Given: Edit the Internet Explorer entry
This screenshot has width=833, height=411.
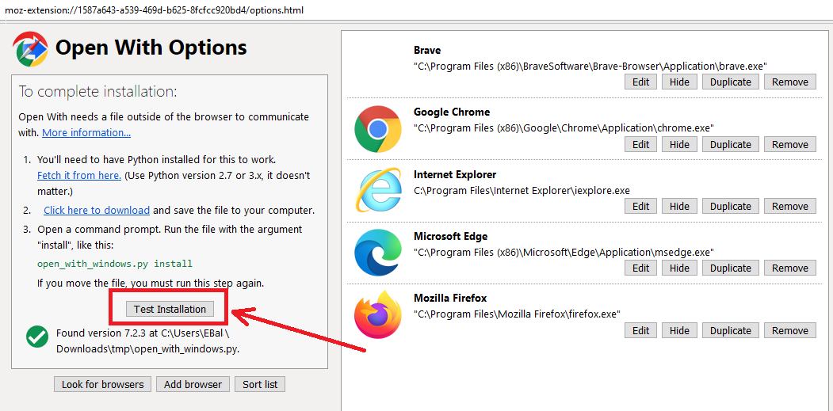Looking at the screenshot, I should click(x=640, y=206).
